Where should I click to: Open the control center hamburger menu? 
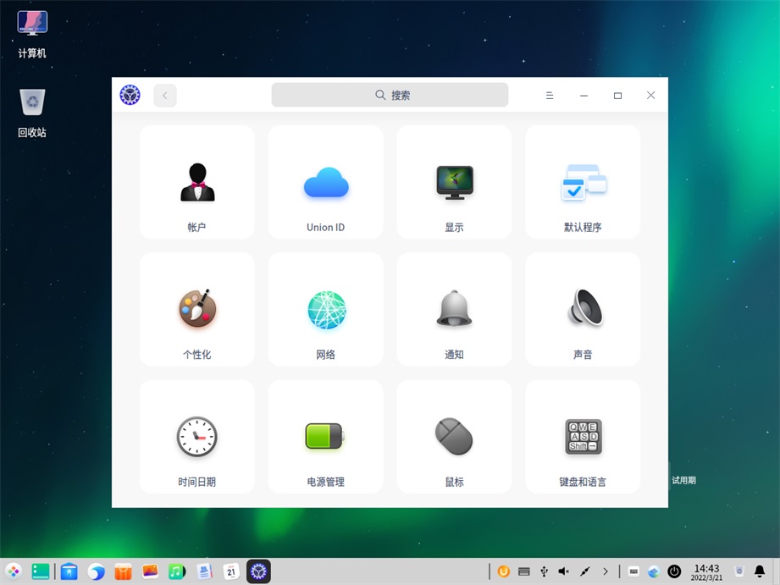550,96
